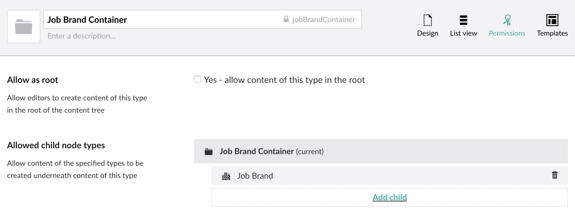Viewport: 575px width, 223px height.
Task: Click the Permissions keys icon
Action: (x=507, y=20)
